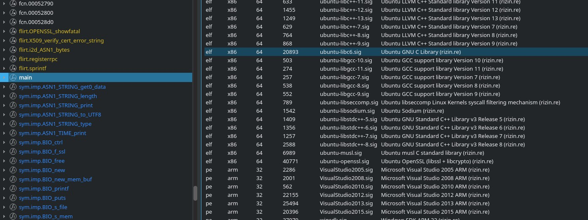This screenshot has height=220, width=588.
Task: Select the sym.imp.BIO_puts function row
Action: point(96,198)
